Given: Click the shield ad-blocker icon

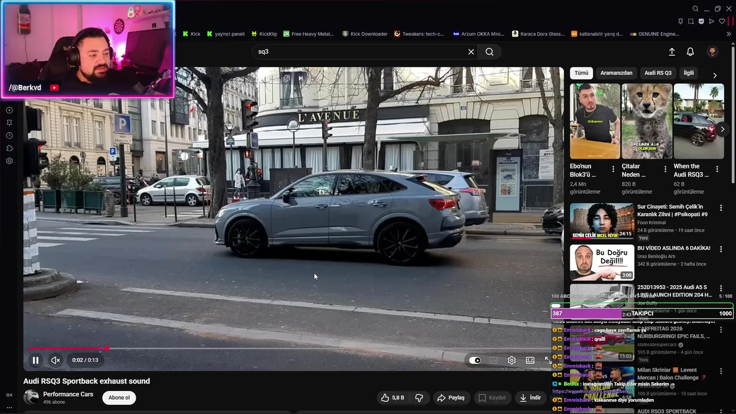Looking at the screenshot, I should tap(701, 21).
